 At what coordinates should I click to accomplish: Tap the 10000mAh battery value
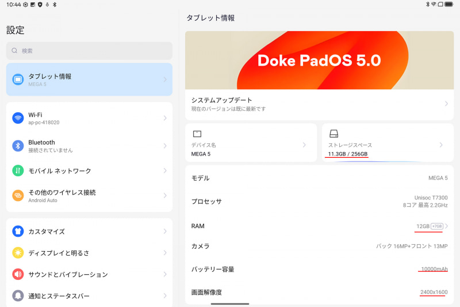(435, 269)
